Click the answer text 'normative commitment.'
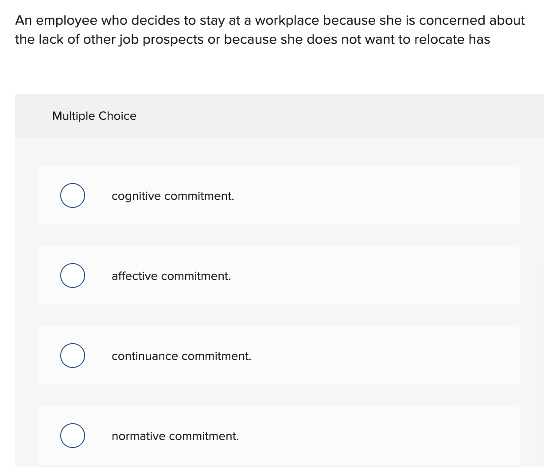 [x=175, y=436]
